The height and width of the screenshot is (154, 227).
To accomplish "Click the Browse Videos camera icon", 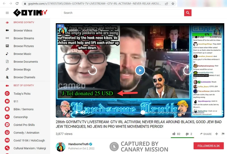I will [x=7, y=31].
